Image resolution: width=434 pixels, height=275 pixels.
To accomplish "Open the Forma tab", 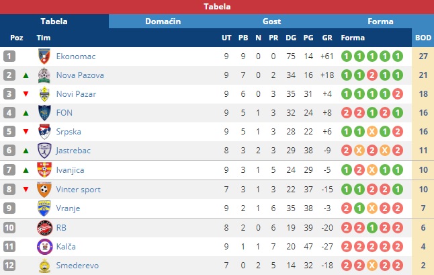I will 380,22.
